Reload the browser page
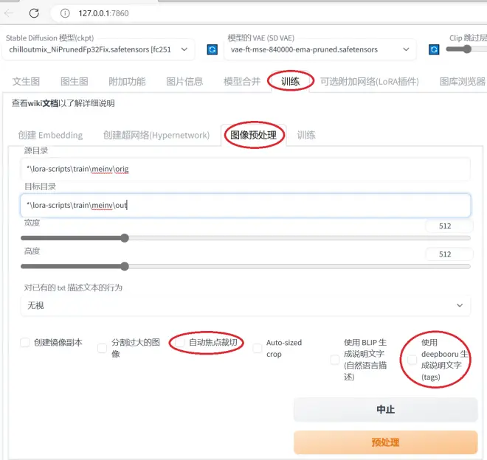The image size is (487, 460). click(x=34, y=13)
